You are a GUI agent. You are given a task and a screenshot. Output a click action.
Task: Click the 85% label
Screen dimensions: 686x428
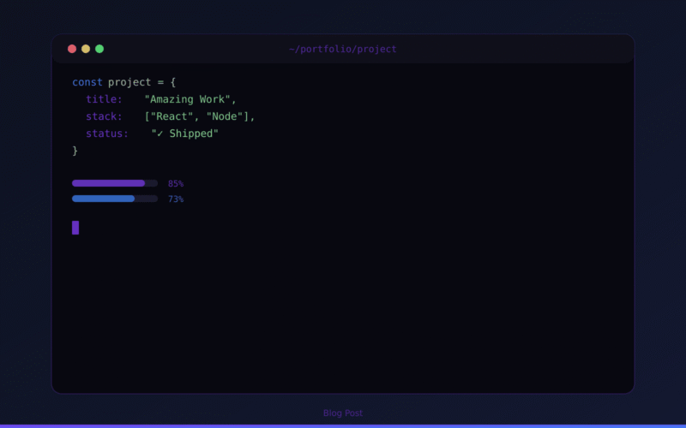point(176,183)
